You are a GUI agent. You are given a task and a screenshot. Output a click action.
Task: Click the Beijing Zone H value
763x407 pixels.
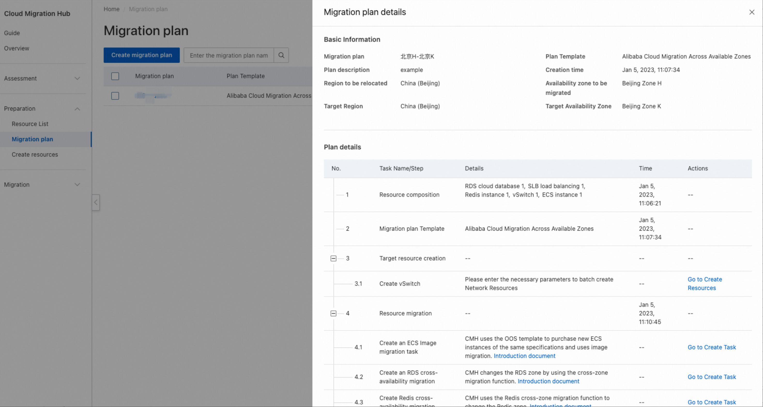642,83
